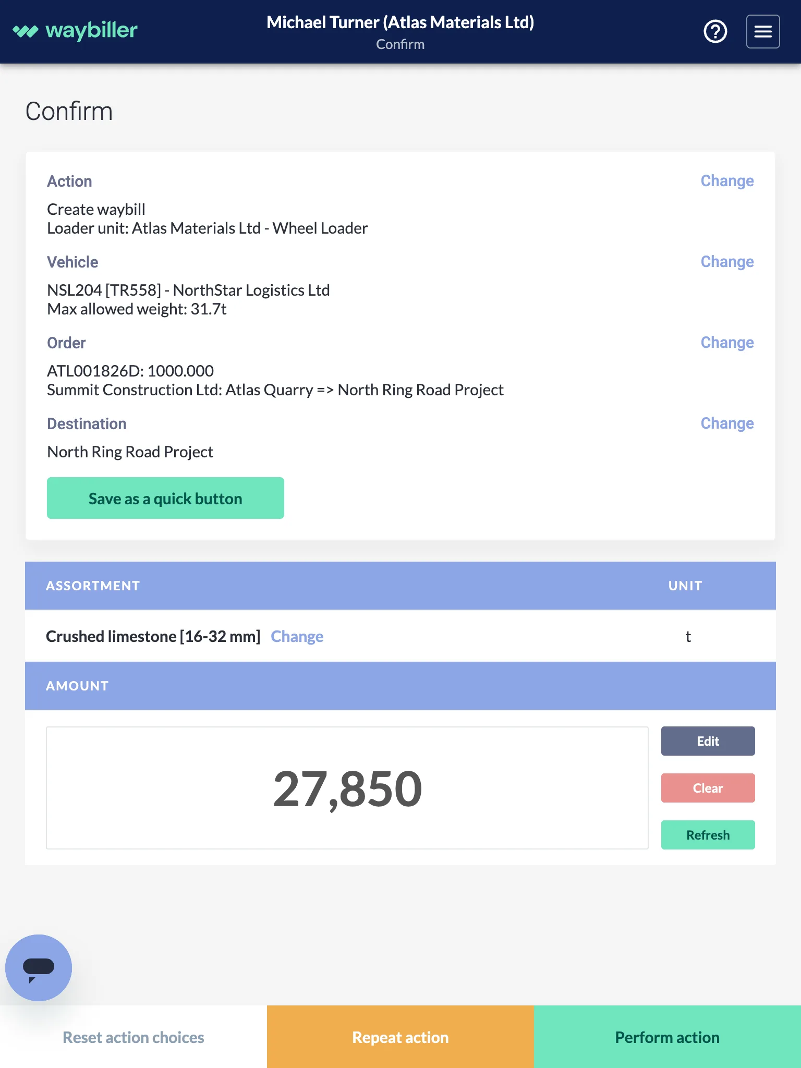This screenshot has height=1068, width=801.
Task: Click the Crushed limestone [16-32 mm] label
Action: pos(153,637)
